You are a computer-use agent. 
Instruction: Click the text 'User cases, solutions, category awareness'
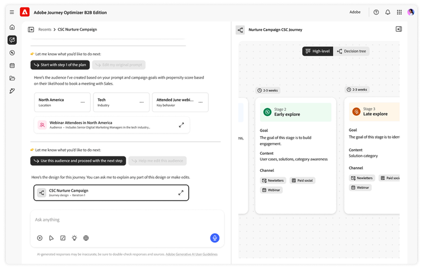tap(293, 159)
